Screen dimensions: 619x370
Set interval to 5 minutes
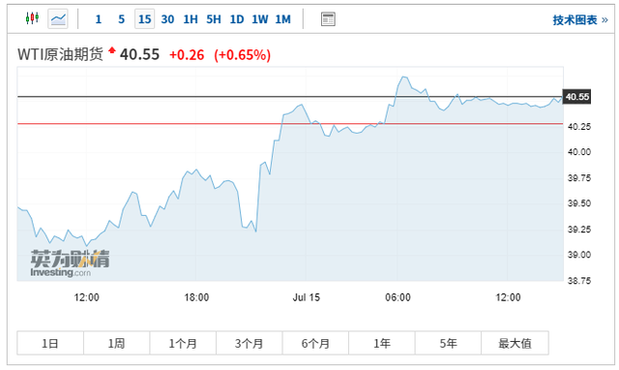(x=121, y=19)
